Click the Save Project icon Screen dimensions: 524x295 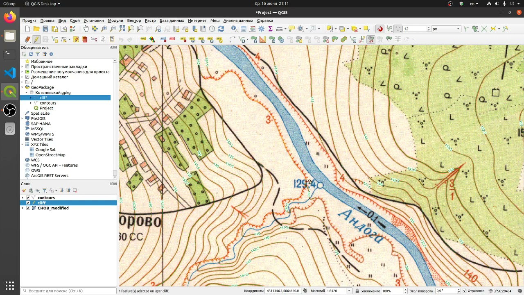click(x=45, y=29)
